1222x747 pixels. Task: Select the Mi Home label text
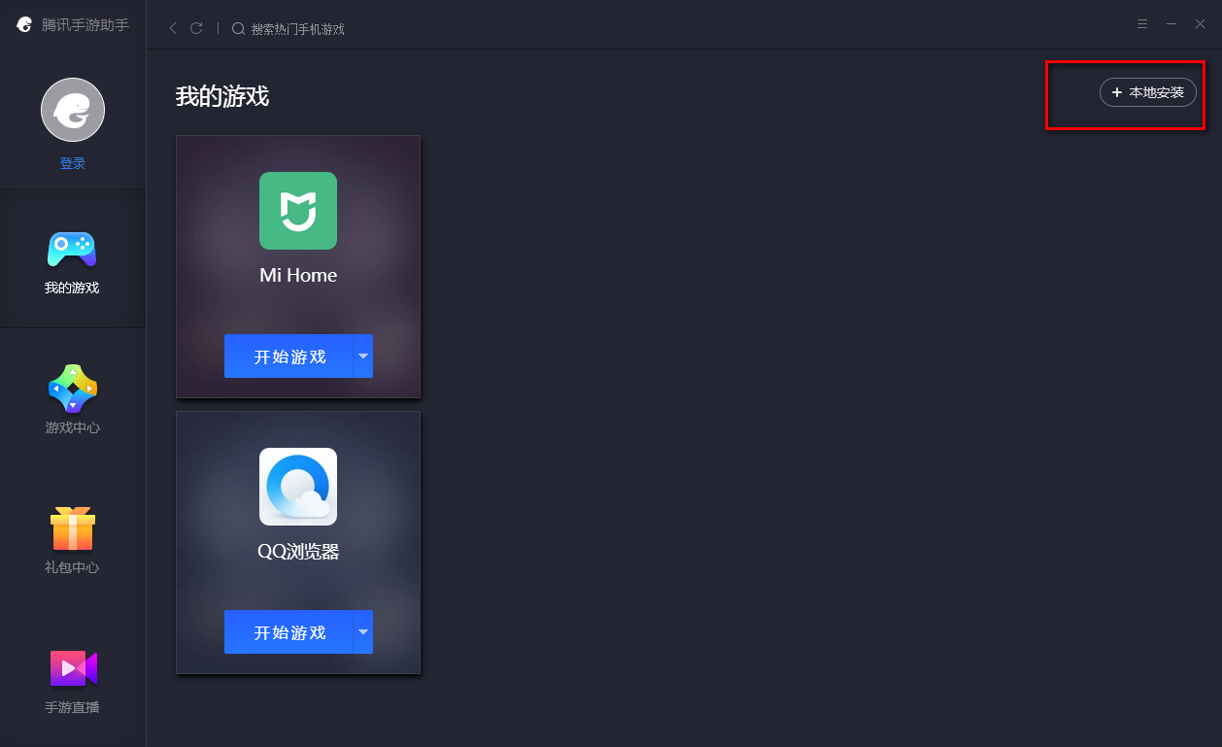(x=298, y=276)
